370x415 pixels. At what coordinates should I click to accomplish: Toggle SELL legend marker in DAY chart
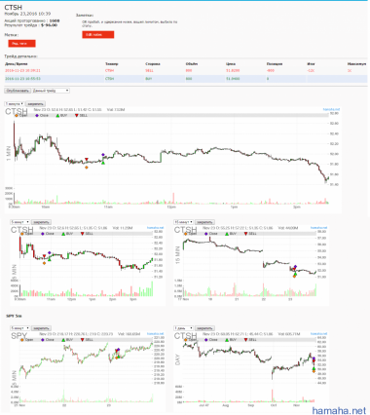251,340
